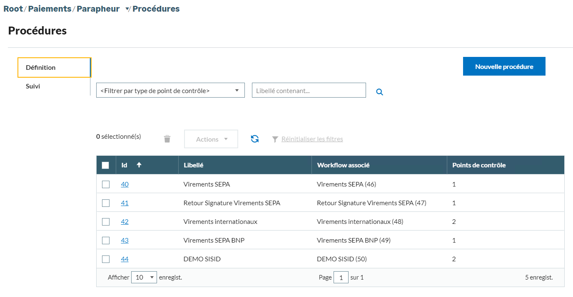This screenshot has width=573, height=297.
Task: Switch to the Suivi tab
Action: point(33,86)
